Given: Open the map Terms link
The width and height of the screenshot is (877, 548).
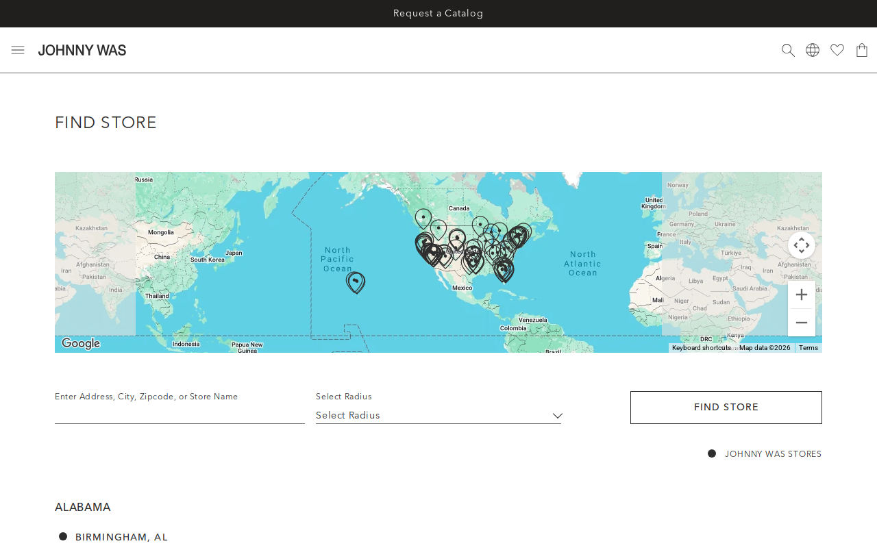Looking at the screenshot, I should (x=808, y=348).
